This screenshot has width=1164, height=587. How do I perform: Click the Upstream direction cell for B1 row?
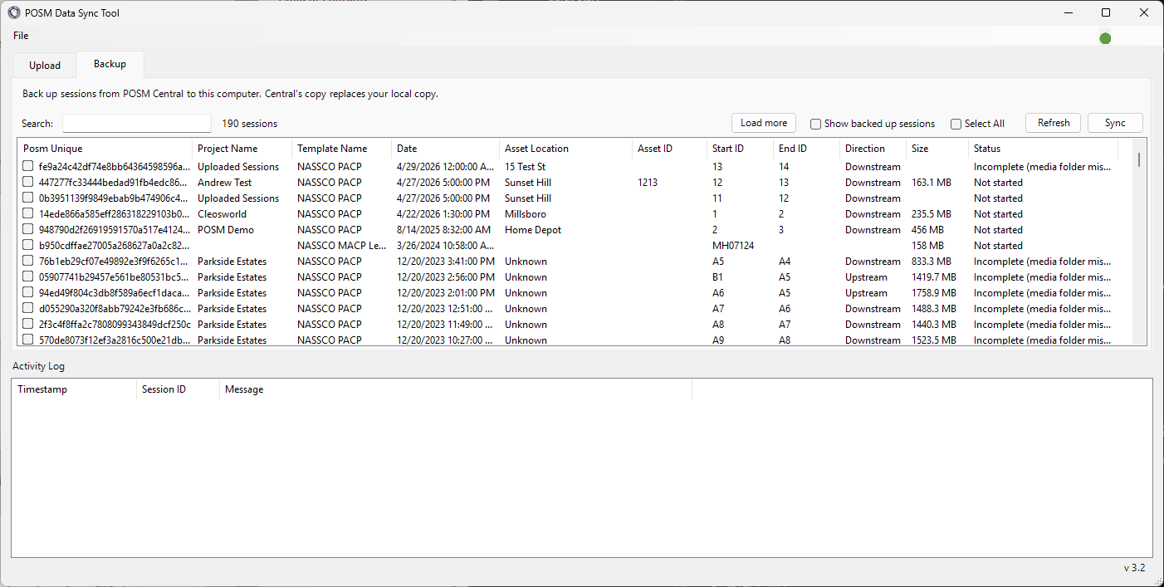click(x=866, y=277)
